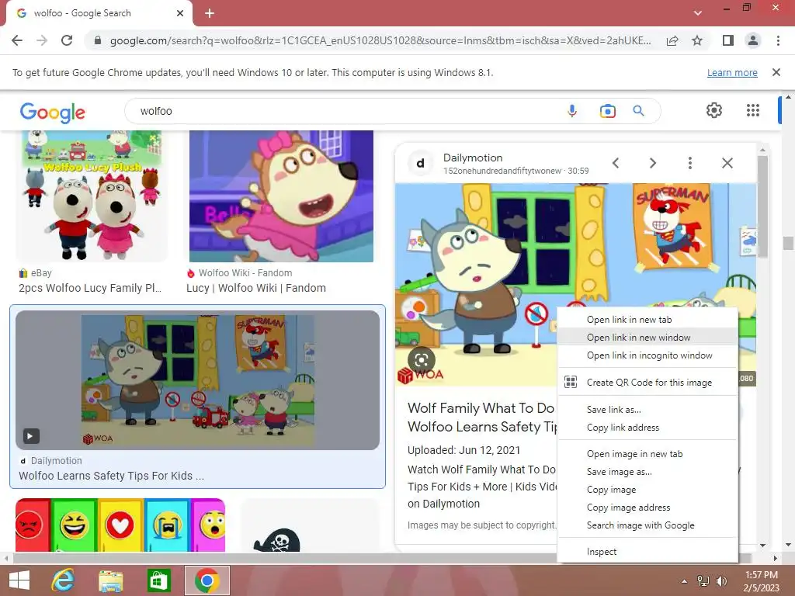Image resolution: width=795 pixels, height=596 pixels.
Task: Show hidden system tray icons
Action: point(685,581)
